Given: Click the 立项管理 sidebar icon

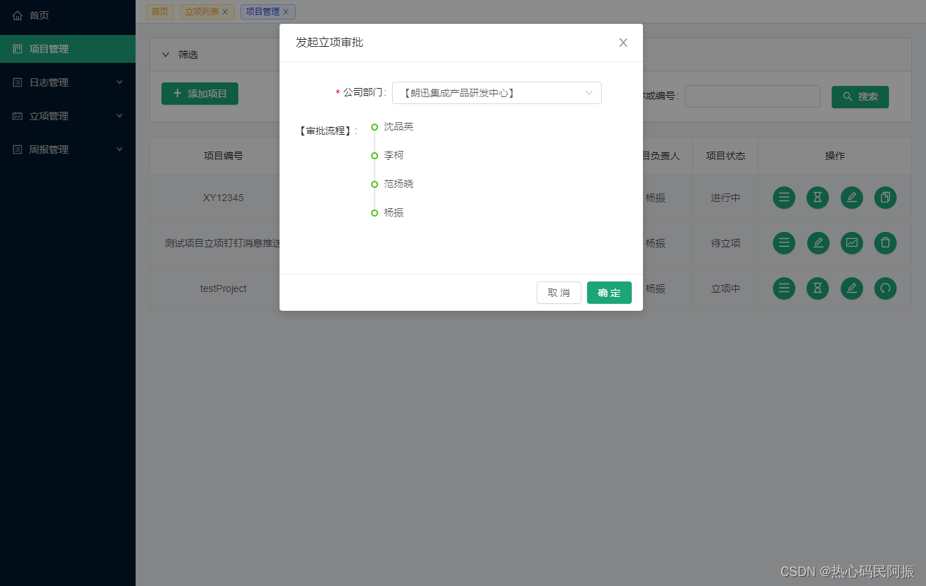Looking at the screenshot, I should (x=17, y=116).
